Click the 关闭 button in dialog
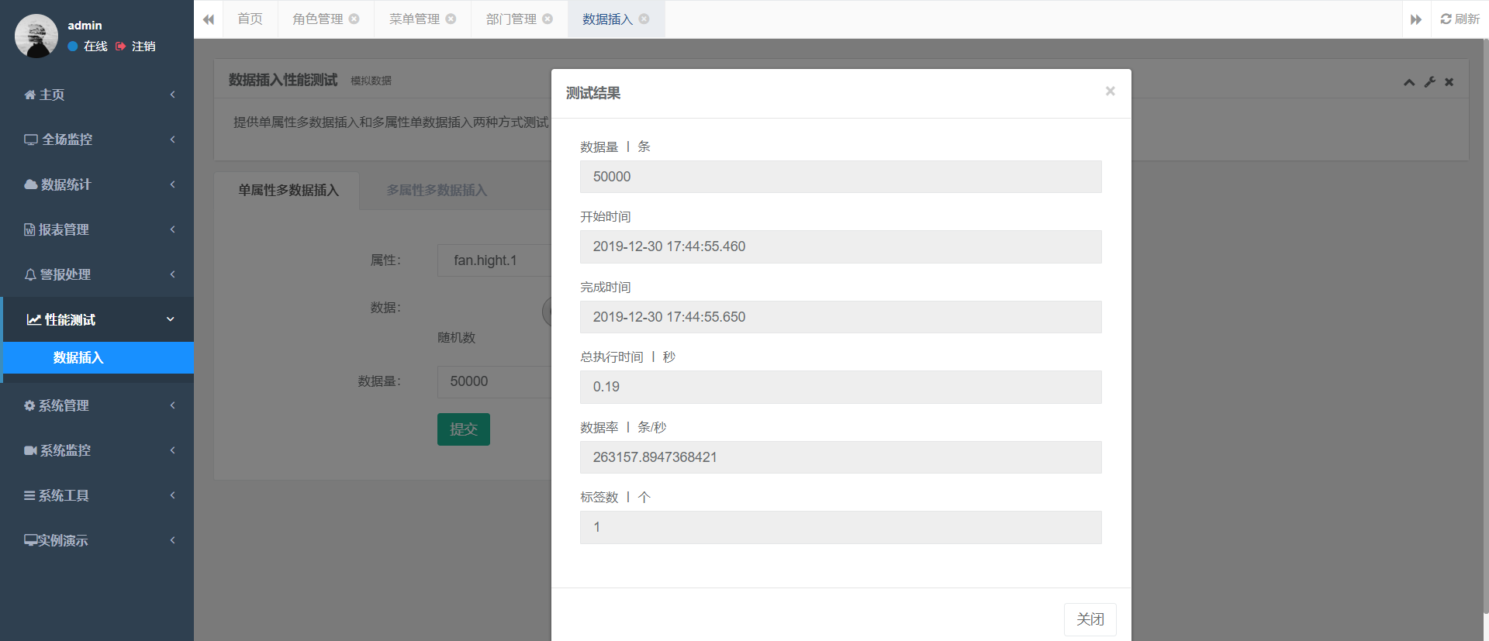The width and height of the screenshot is (1489, 641). [1090, 619]
